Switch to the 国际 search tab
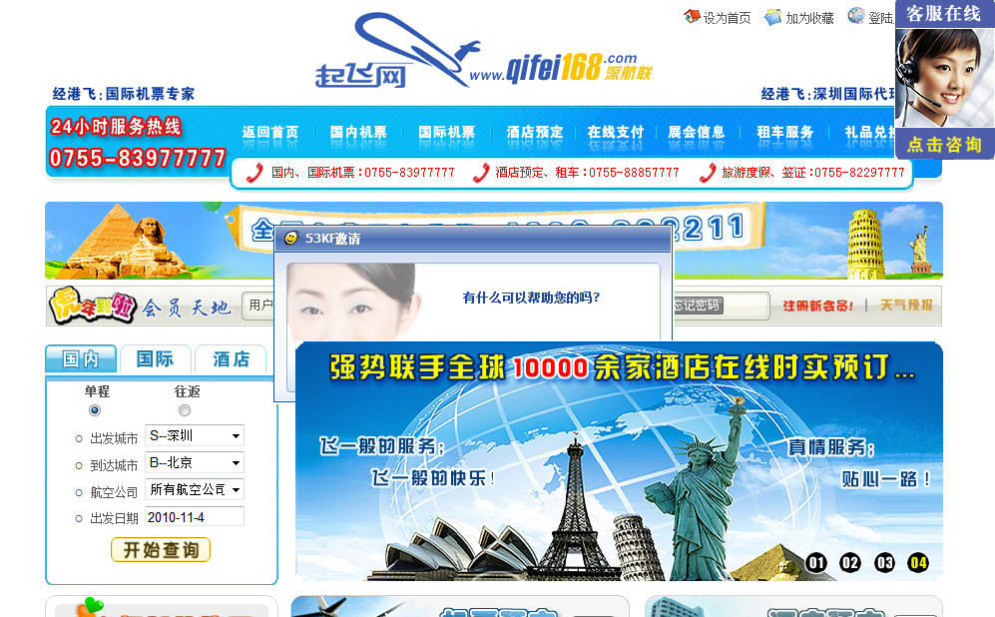Image resolution: width=995 pixels, height=617 pixels. click(155, 359)
